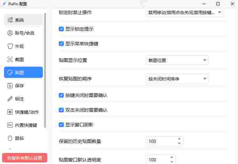The height and width of the screenshot is (164, 238).
Task: Click 恢复所有默认设置 red button
Action: tap(25, 158)
